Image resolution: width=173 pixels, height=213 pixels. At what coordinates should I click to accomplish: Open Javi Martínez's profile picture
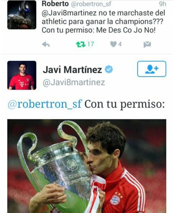[x=22, y=75]
